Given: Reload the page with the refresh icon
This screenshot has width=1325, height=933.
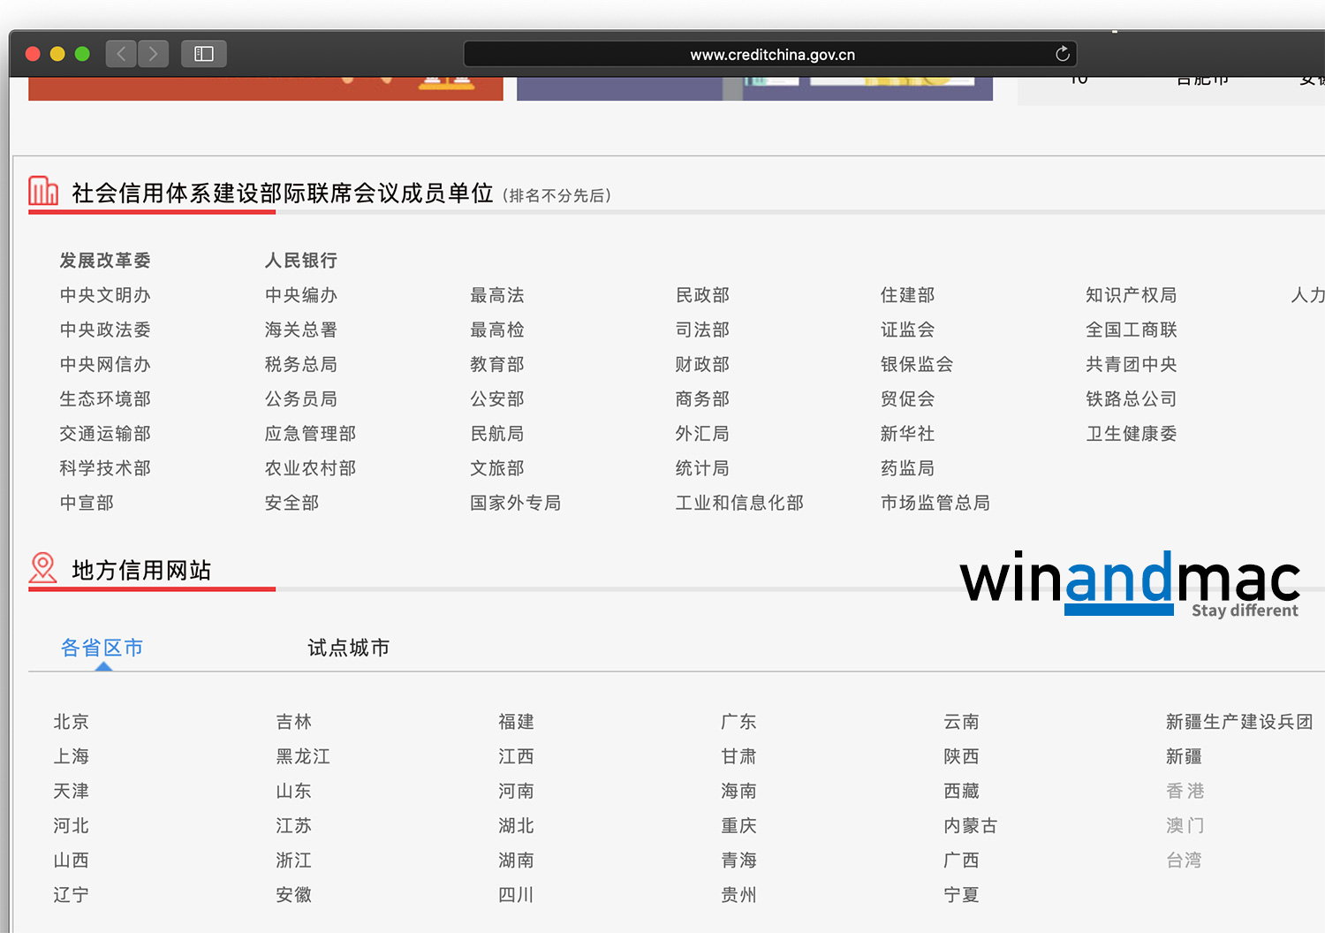Looking at the screenshot, I should tap(1062, 54).
